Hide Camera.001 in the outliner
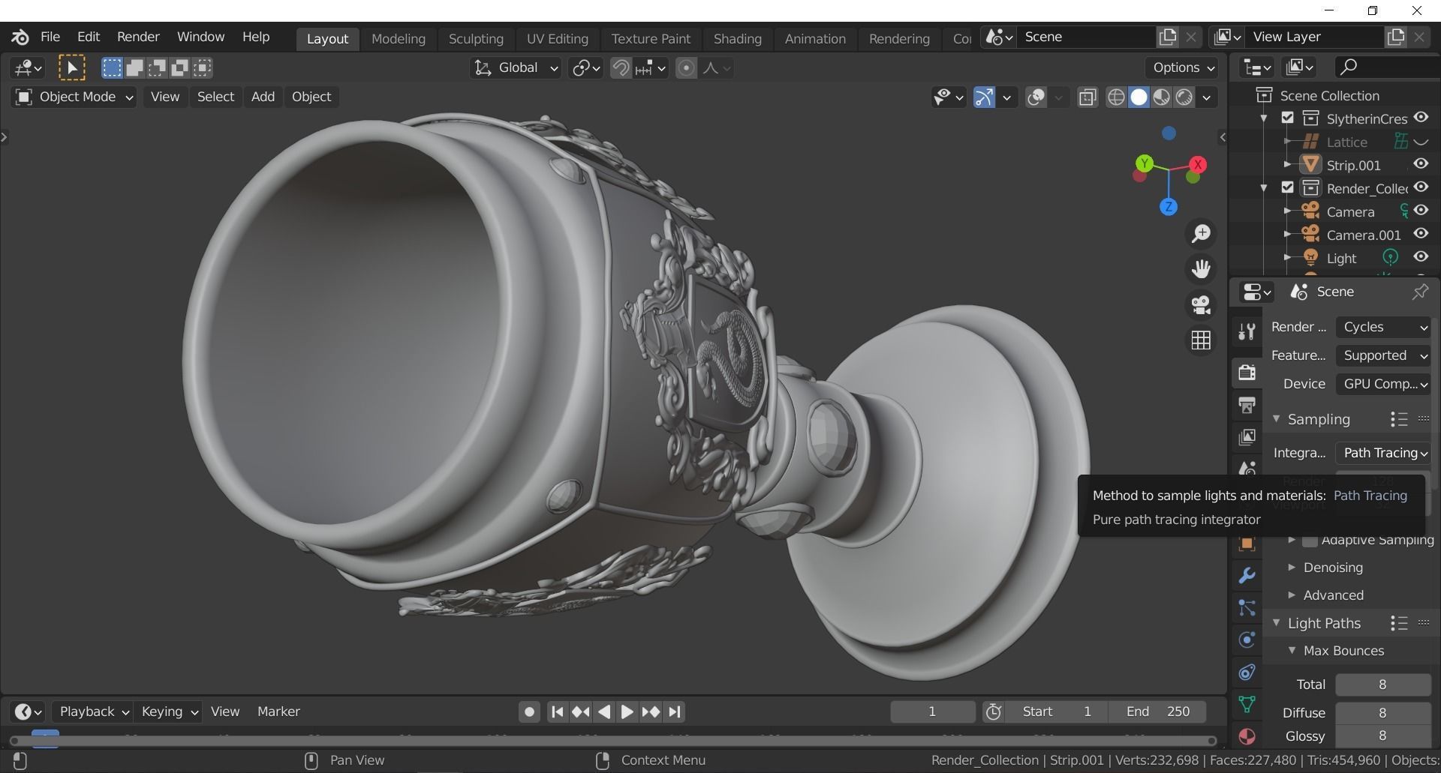 click(x=1421, y=234)
